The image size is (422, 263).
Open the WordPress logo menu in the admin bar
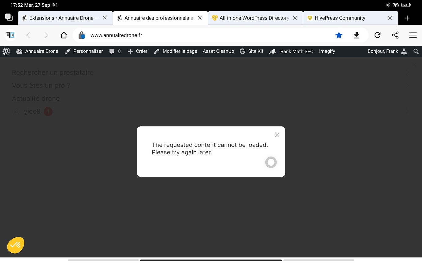pos(6,51)
